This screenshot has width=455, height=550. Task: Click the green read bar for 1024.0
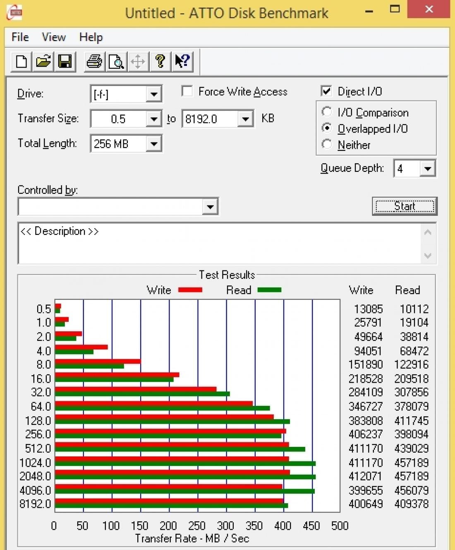coord(185,464)
